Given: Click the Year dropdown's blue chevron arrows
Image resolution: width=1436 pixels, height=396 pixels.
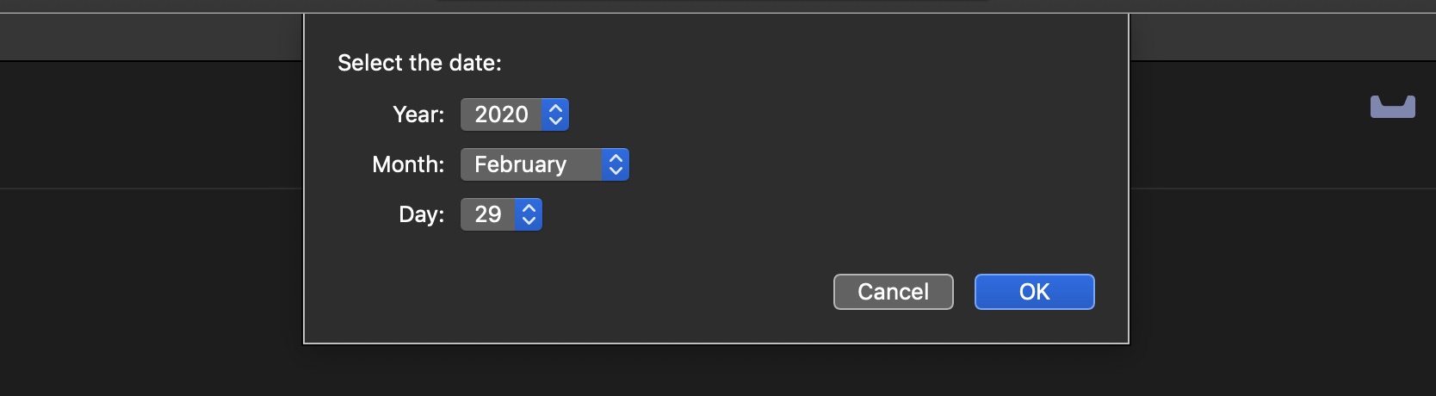Looking at the screenshot, I should (x=555, y=114).
